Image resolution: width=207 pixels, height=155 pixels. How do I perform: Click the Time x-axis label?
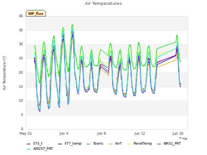coord(183,139)
